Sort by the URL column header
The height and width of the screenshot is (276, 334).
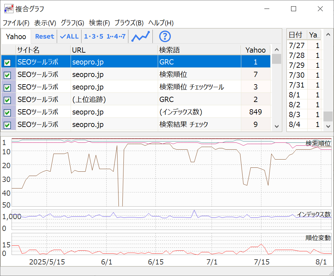click(x=114, y=50)
